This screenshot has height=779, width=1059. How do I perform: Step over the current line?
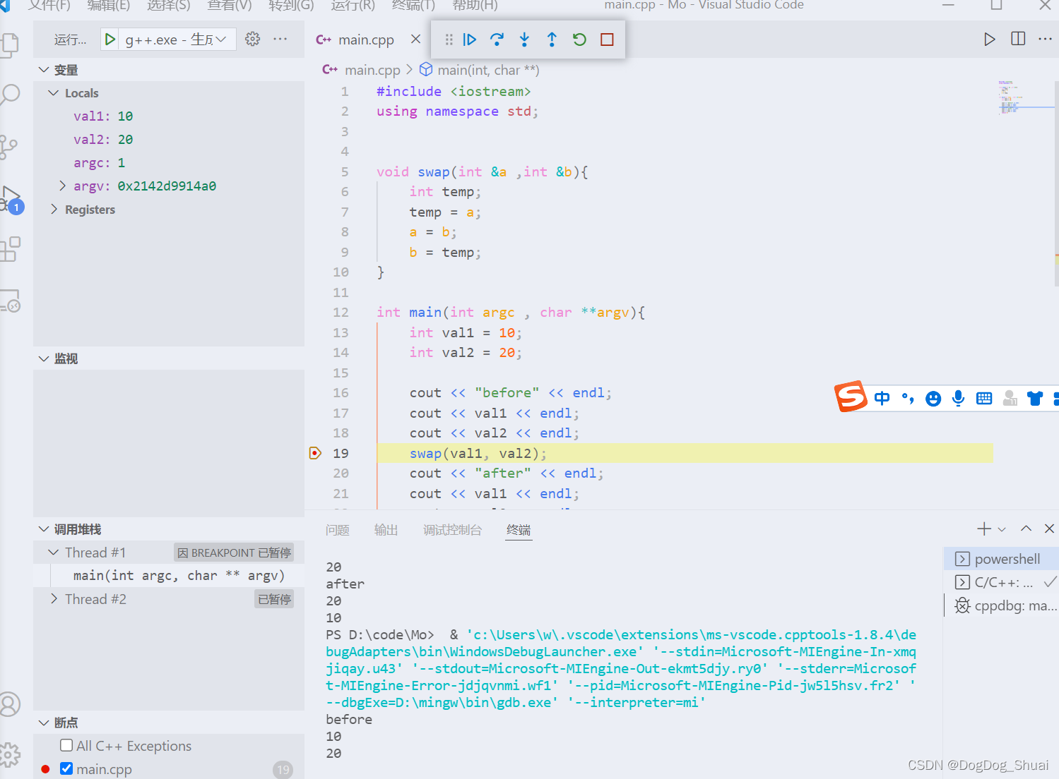click(497, 40)
